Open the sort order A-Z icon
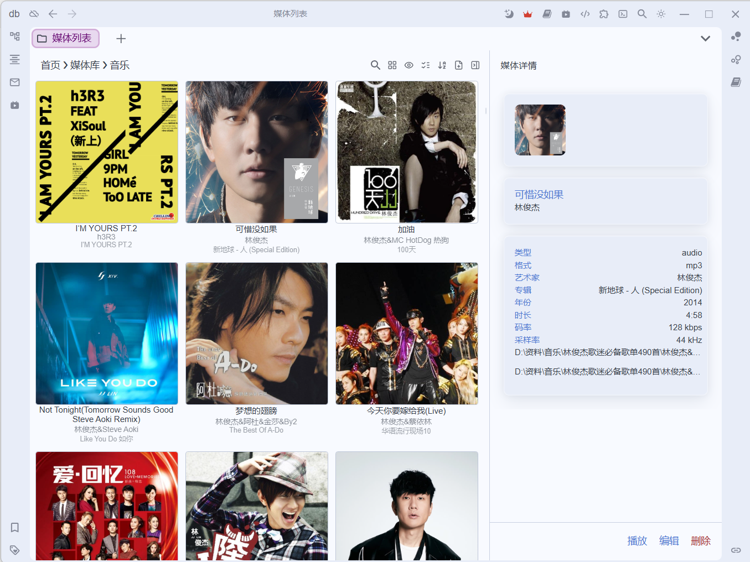Image resolution: width=750 pixels, height=562 pixels. click(442, 65)
